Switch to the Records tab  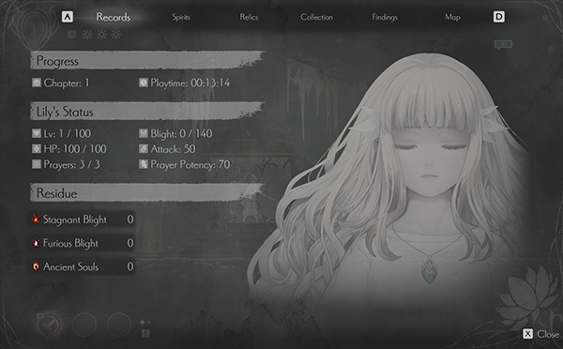(x=114, y=17)
